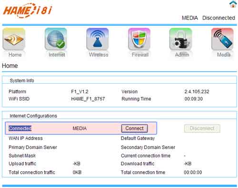Select the Internet menu label

(57, 55)
